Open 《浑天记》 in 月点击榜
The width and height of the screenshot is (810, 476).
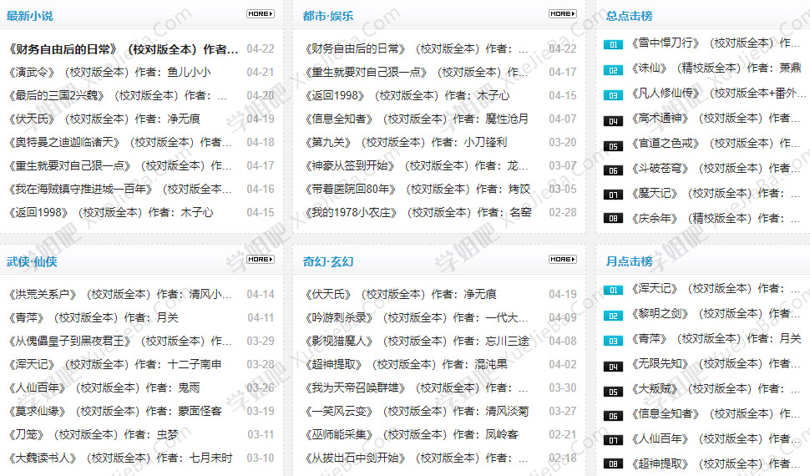(716, 288)
